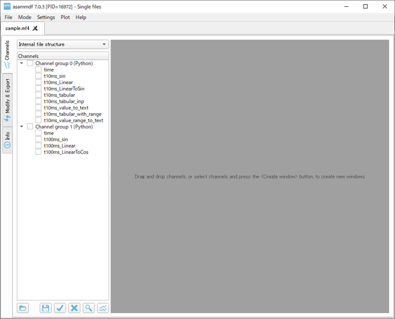The image size is (395, 319).
Task: Close the sample.mf4 file tab
Action: pyautogui.click(x=35, y=28)
